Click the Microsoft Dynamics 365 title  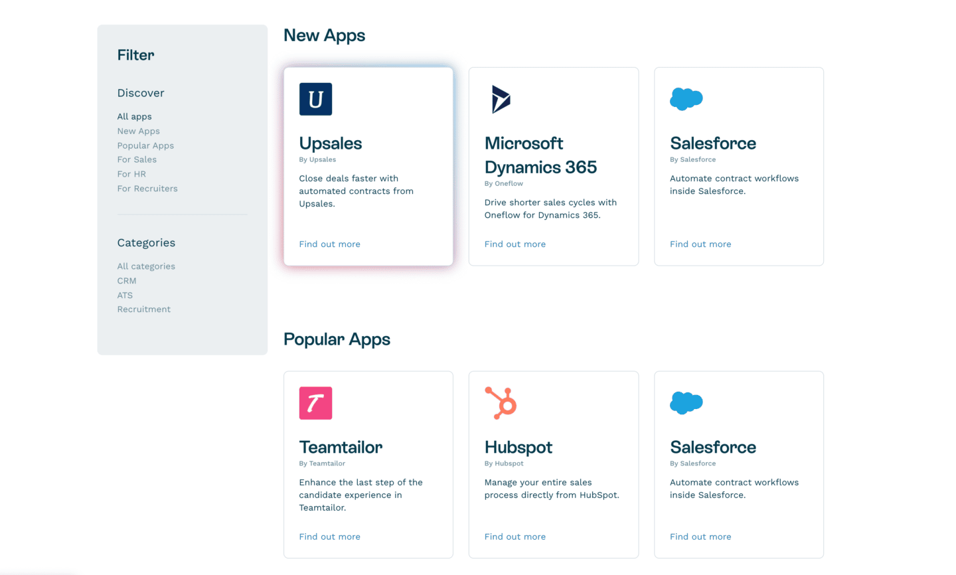tap(540, 155)
